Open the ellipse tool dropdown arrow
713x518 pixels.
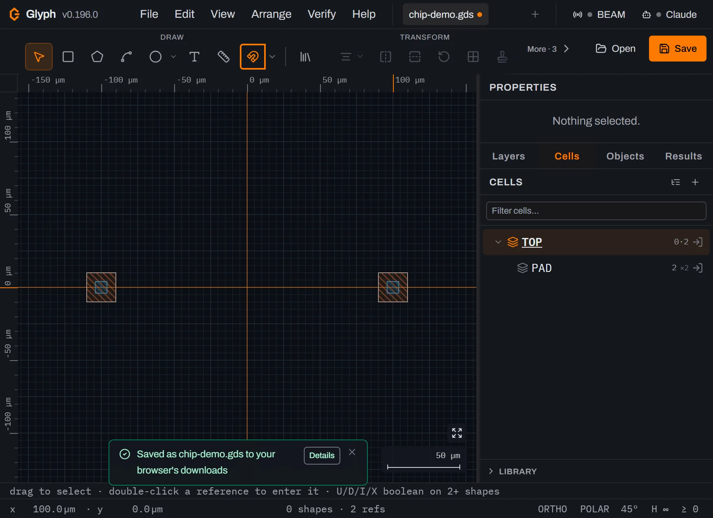tap(173, 57)
